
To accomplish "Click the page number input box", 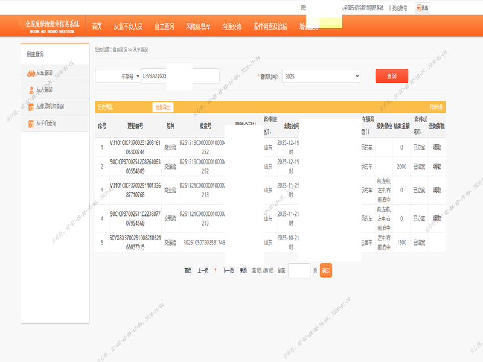I will coord(299,270).
